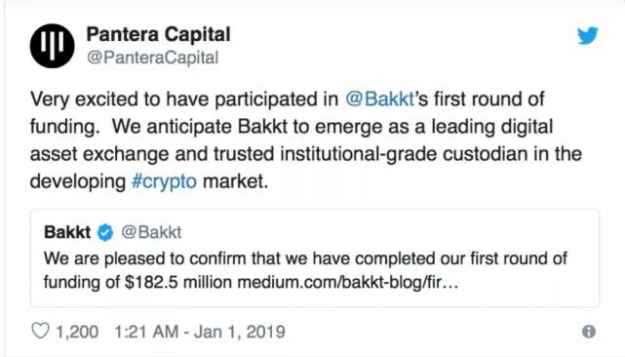
Task: Open the #crypto hashtag
Action: [x=164, y=181]
